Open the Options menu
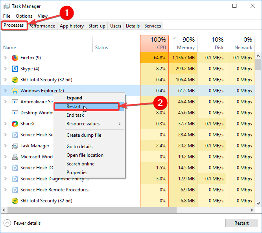 tap(24, 16)
